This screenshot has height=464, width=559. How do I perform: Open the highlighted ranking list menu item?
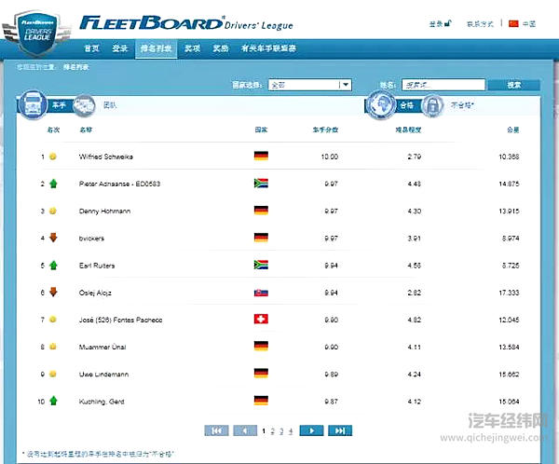pos(157,48)
